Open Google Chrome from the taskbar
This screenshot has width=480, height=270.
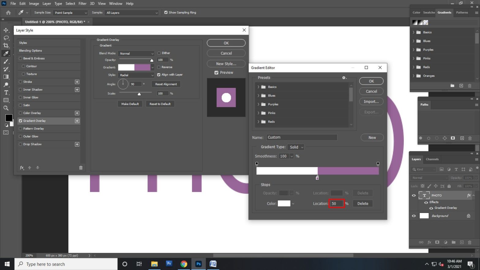tap(184, 264)
